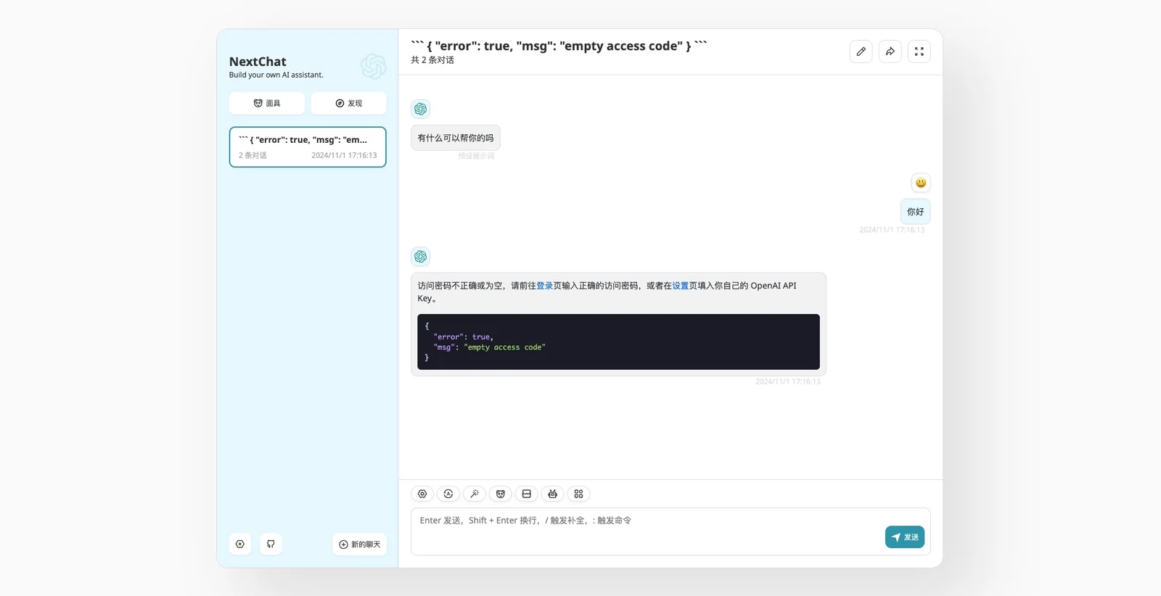Start 新的聊天 new chat
The width and height of the screenshot is (1161, 596).
[x=360, y=545]
